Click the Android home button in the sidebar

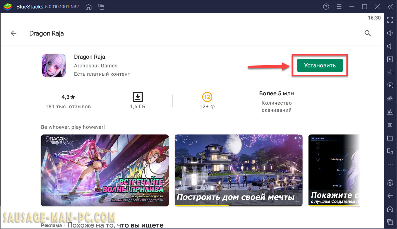390,209
